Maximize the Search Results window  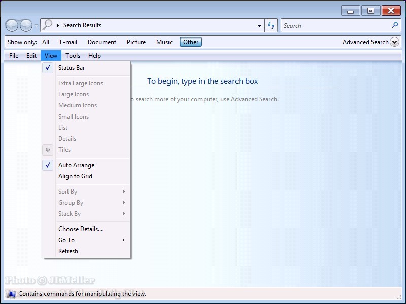coord(370,11)
